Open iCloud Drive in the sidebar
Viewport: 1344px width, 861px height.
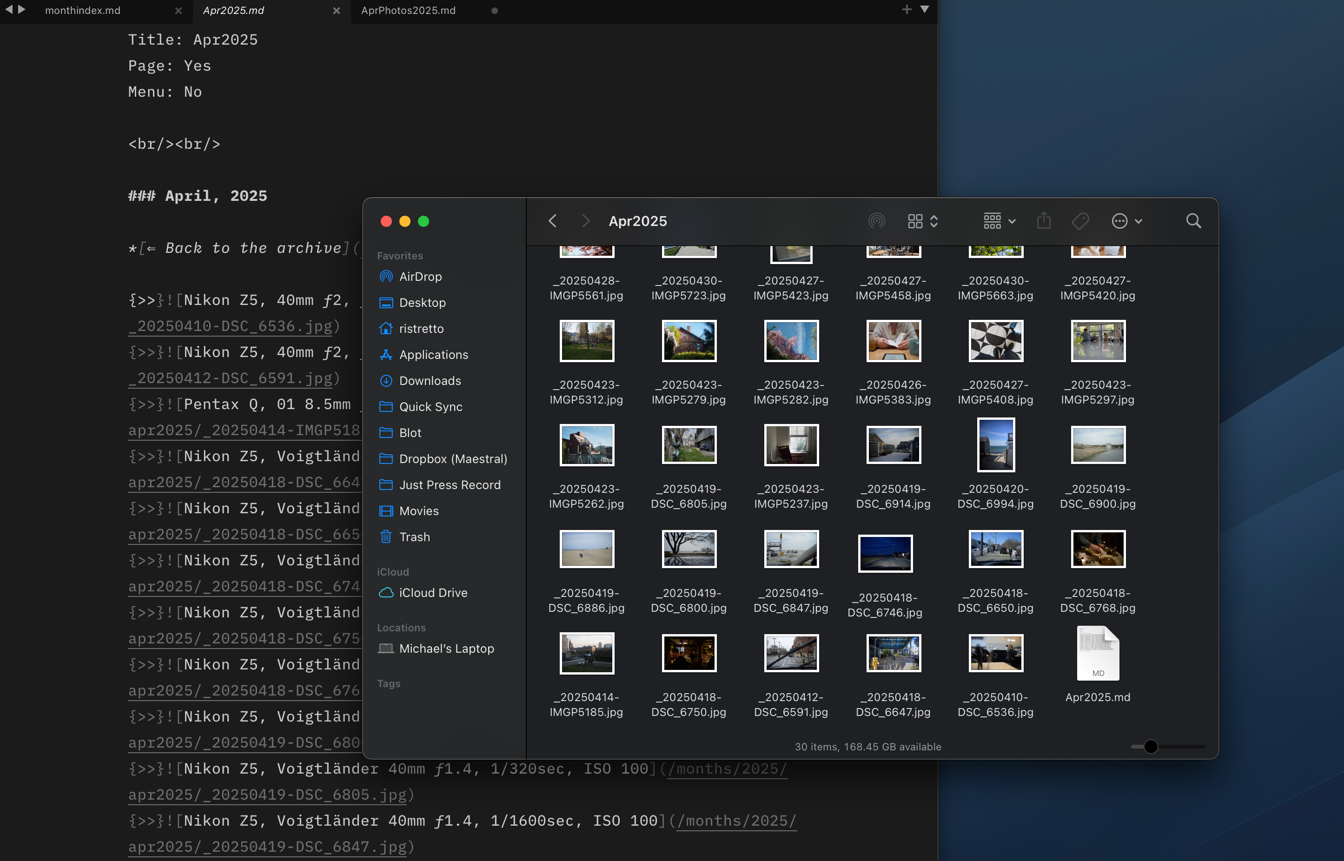coord(423,592)
